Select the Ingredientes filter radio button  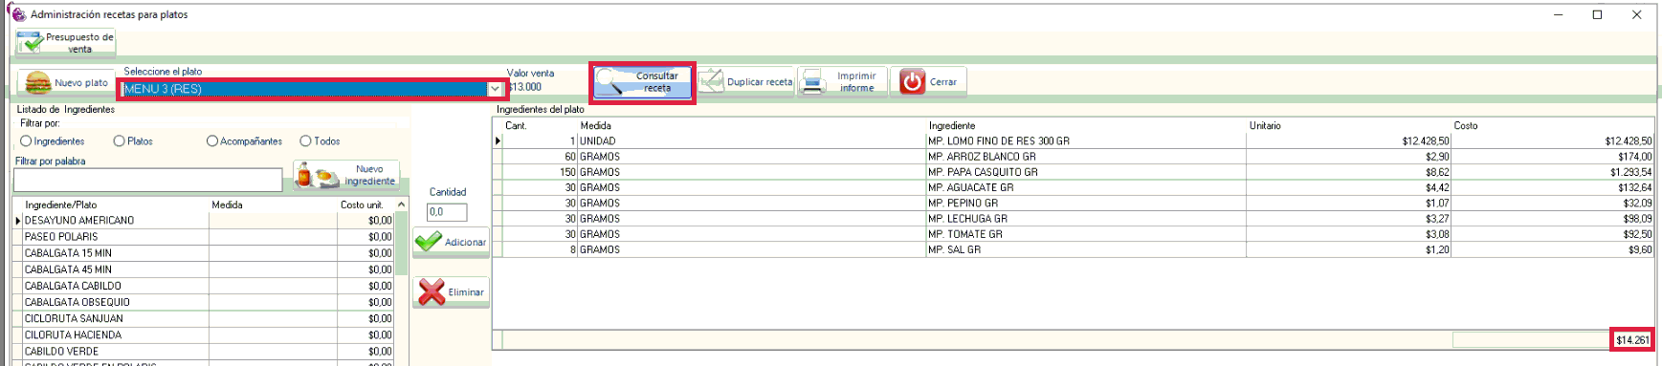point(26,141)
